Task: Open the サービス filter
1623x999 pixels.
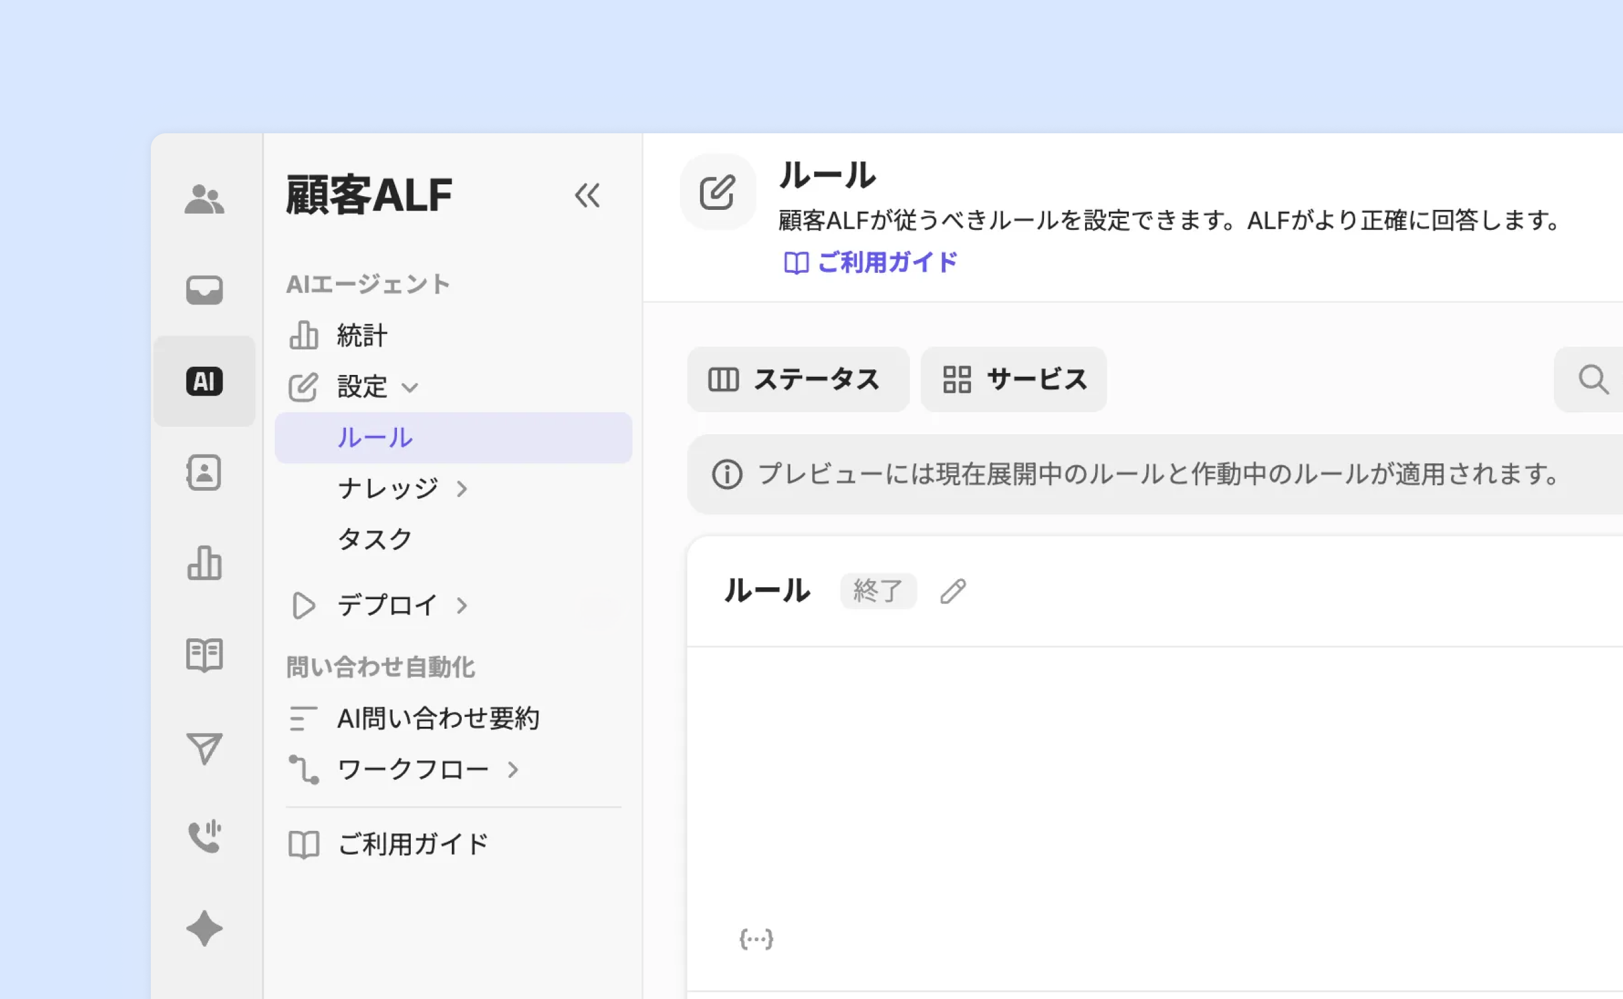Action: [1013, 380]
